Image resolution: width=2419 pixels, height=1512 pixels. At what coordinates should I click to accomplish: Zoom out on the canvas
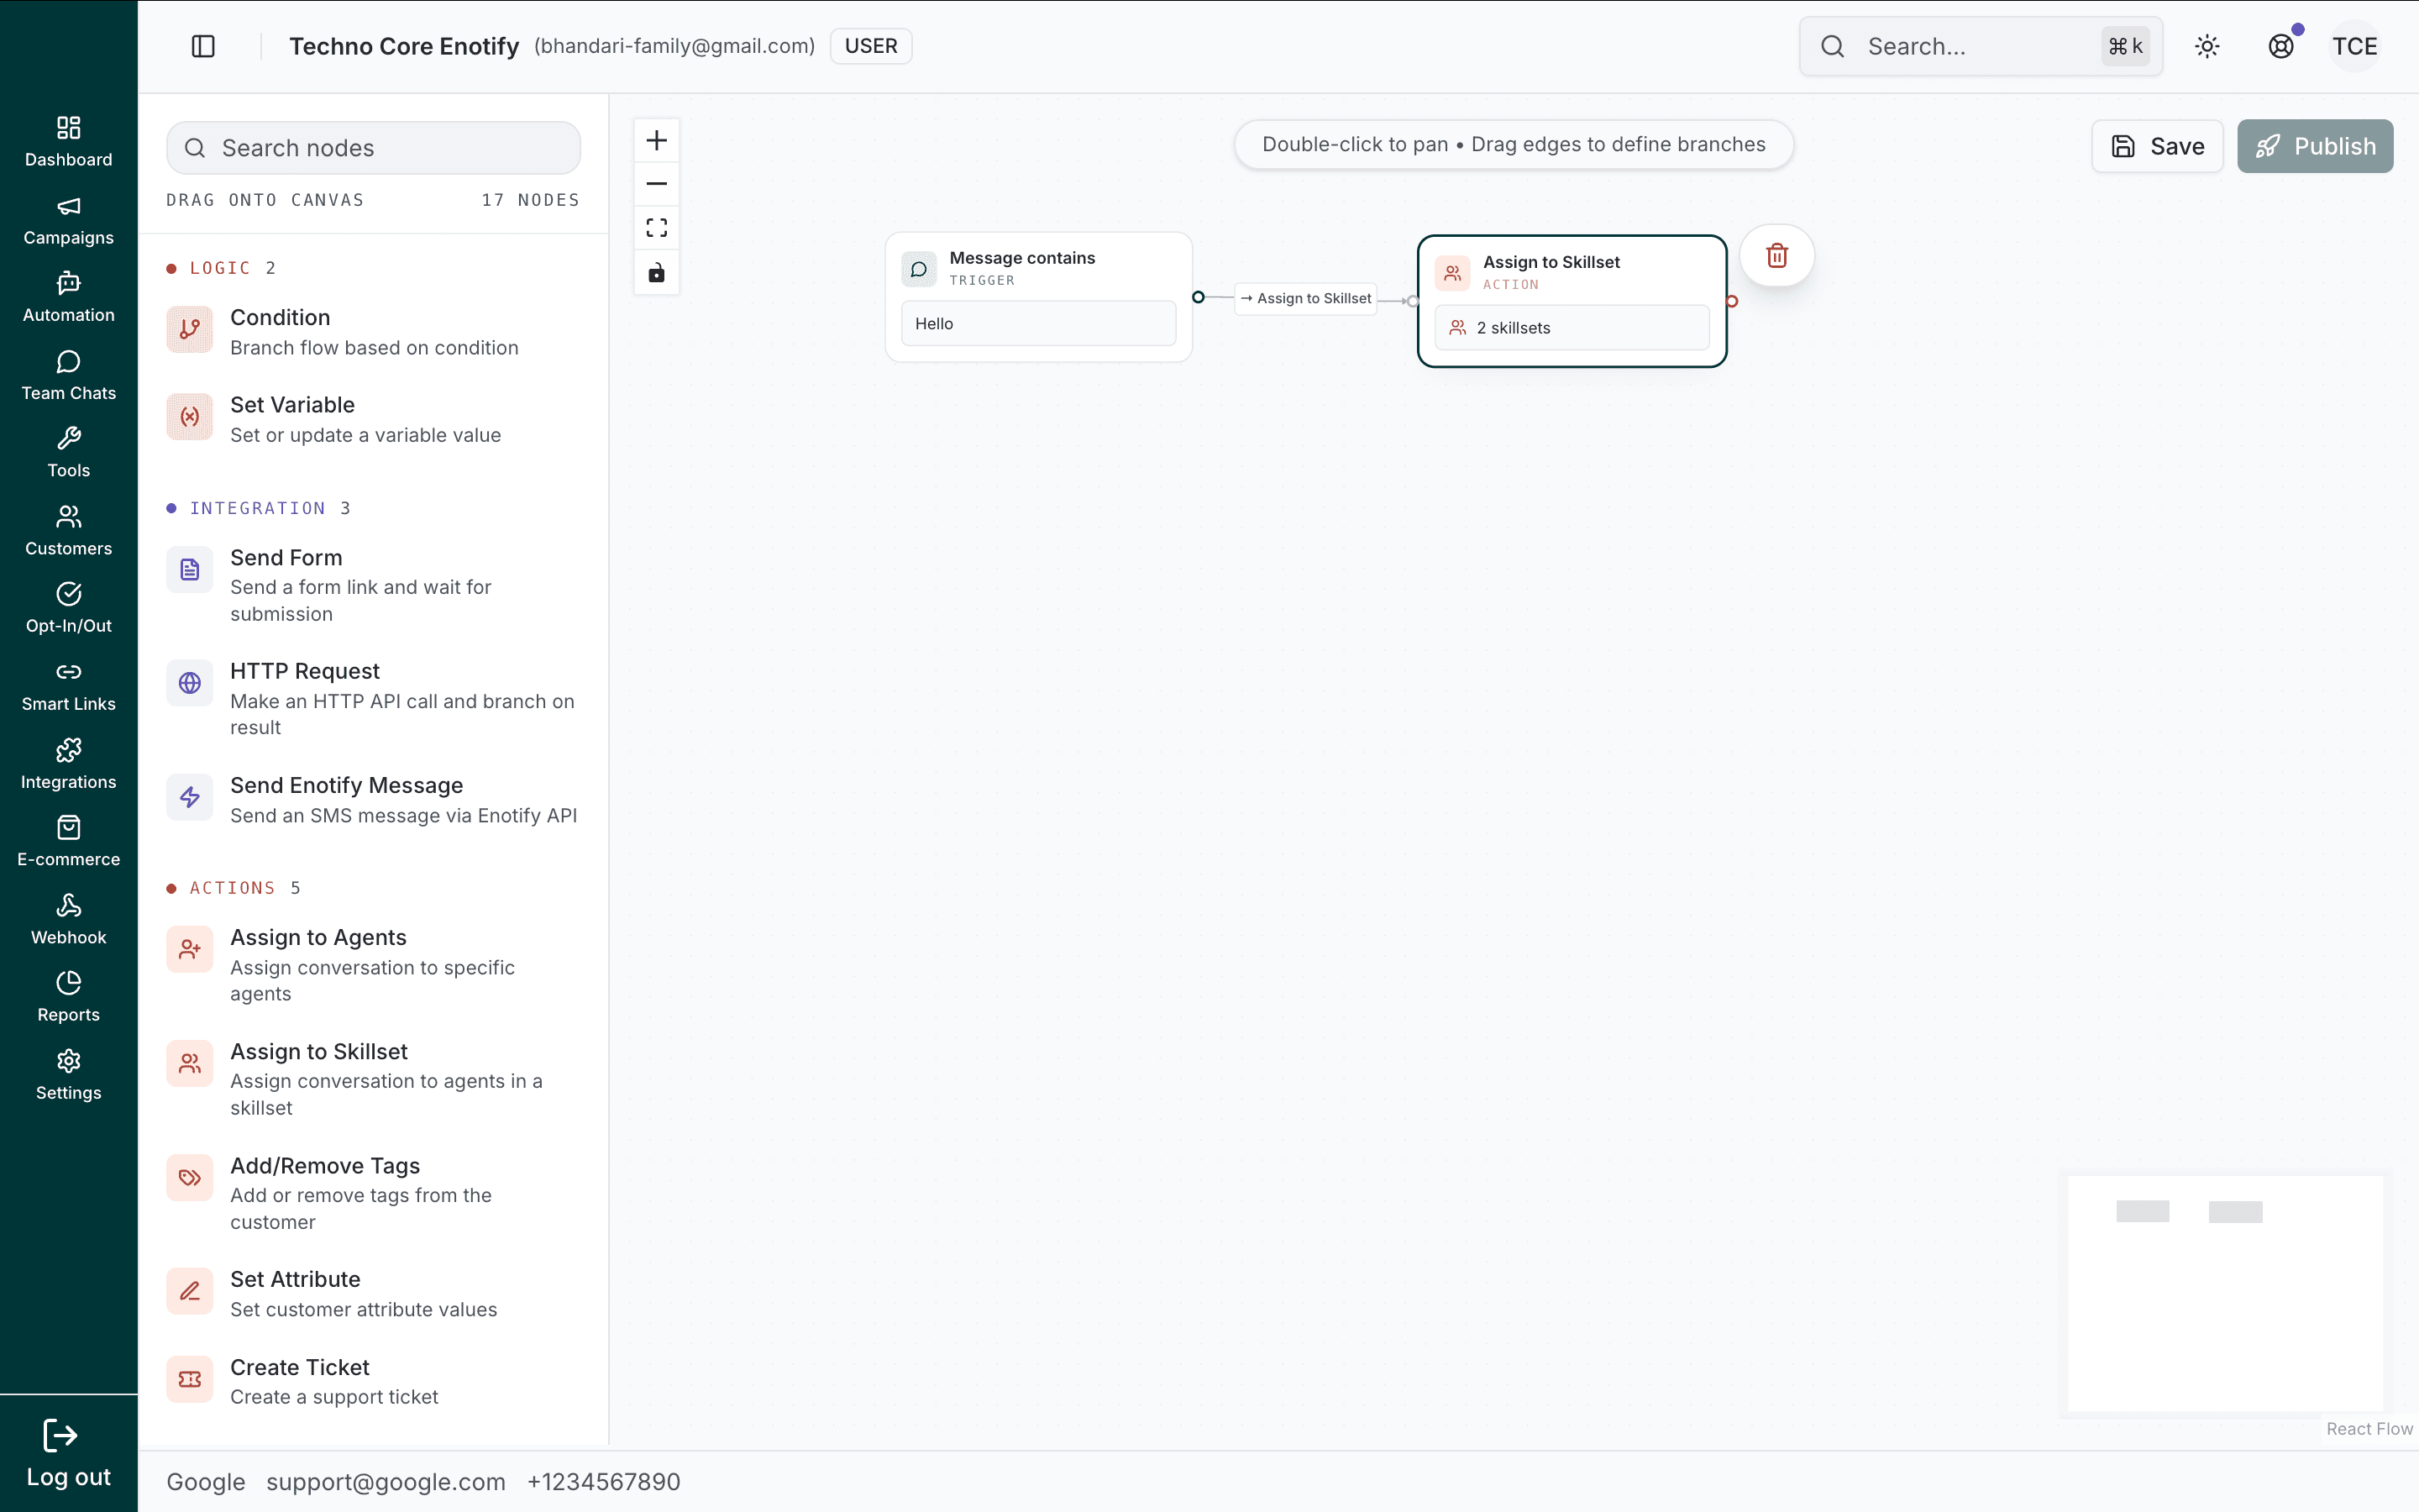point(657,184)
